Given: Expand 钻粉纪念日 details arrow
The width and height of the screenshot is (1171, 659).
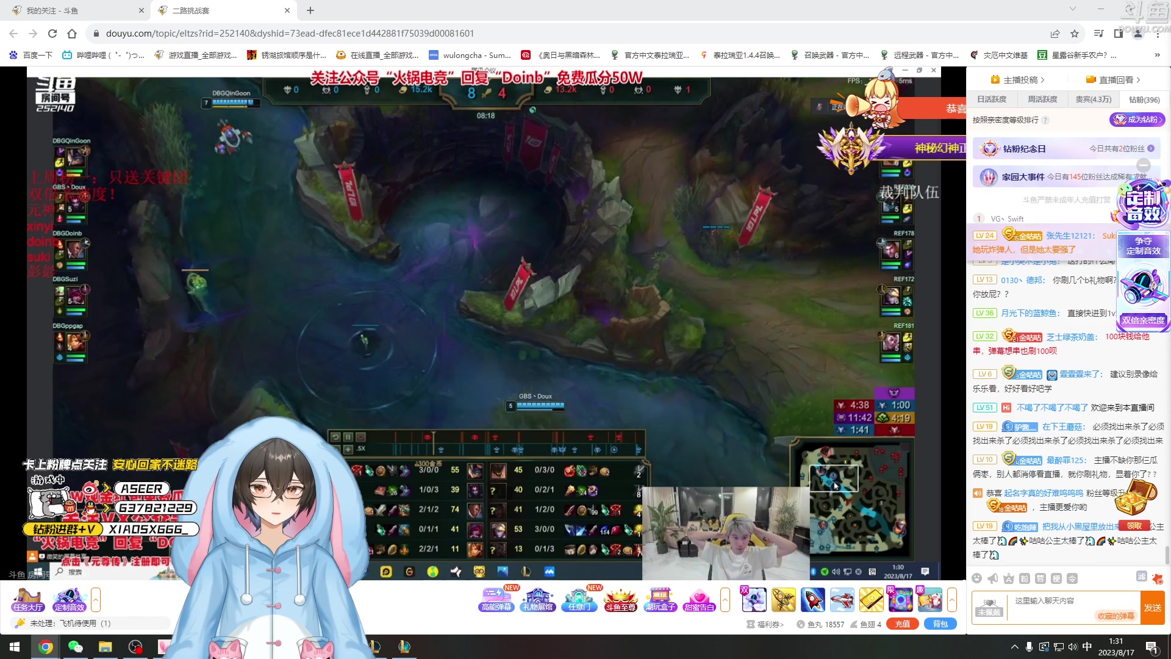Looking at the screenshot, I should click(1151, 148).
